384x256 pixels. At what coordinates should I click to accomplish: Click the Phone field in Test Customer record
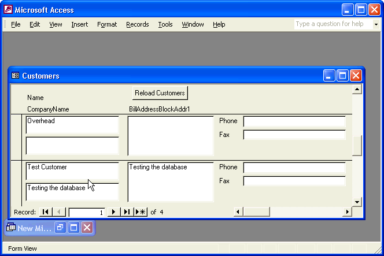pos(294,168)
